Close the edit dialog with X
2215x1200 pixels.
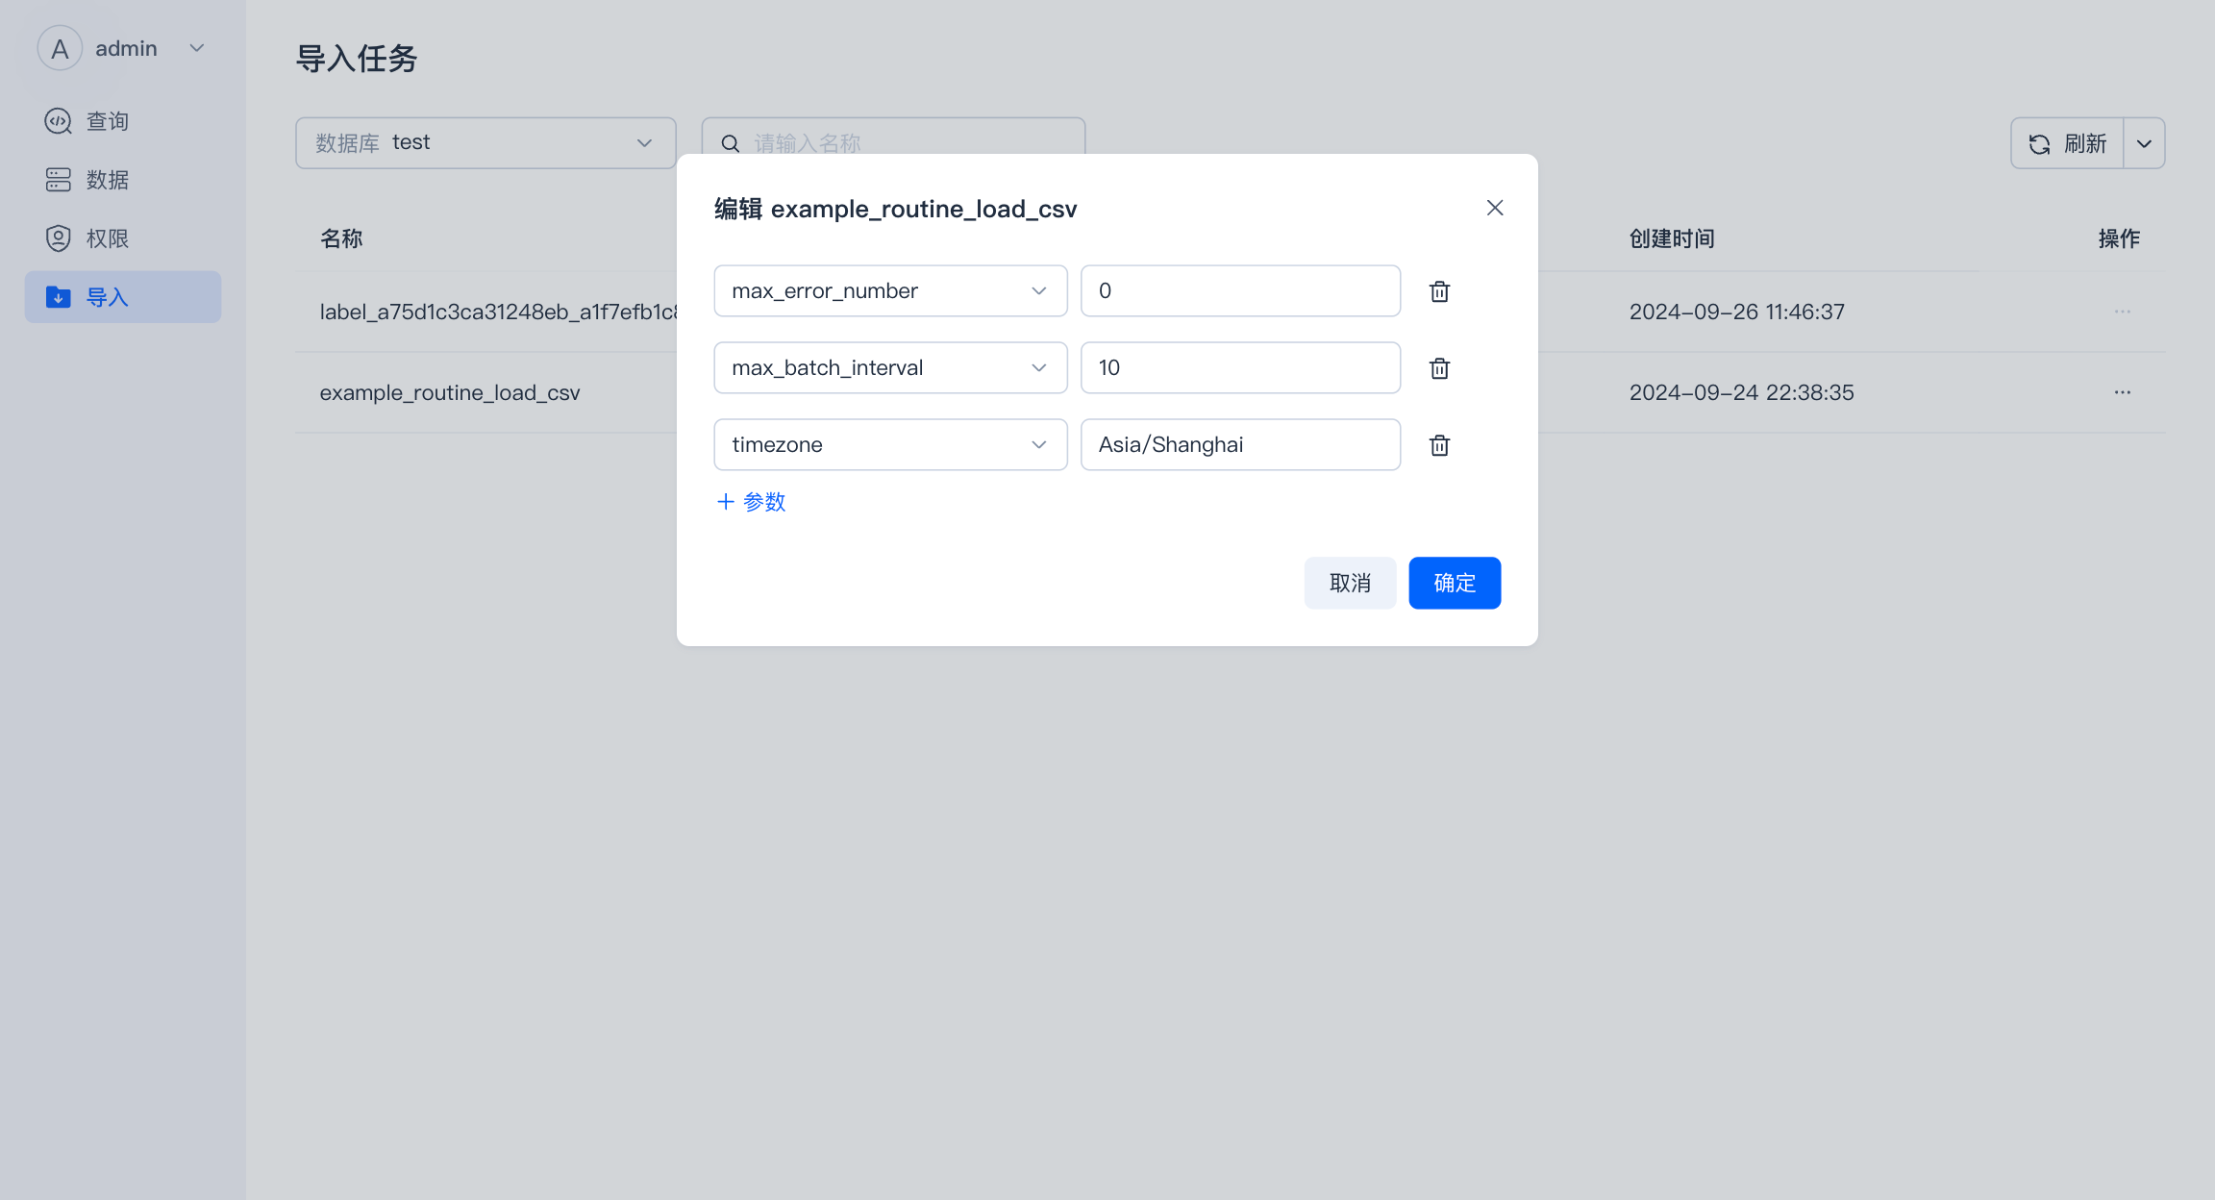click(x=1494, y=208)
